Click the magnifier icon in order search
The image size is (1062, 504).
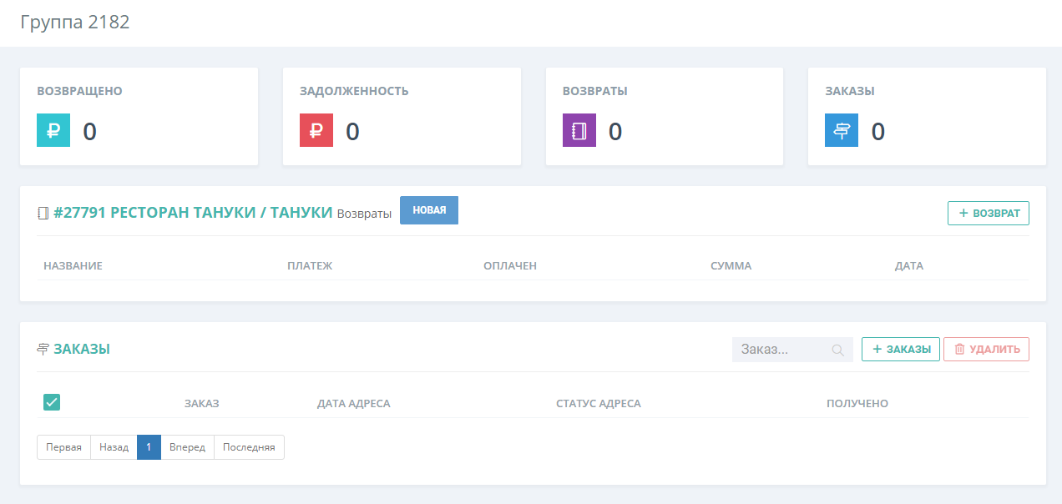pos(838,350)
